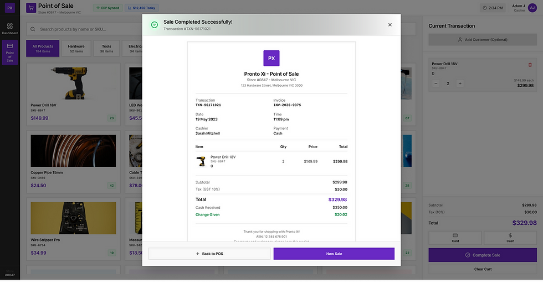
Task: Click the $149.99 price on Power Drill card
Action: click(x=39, y=118)
